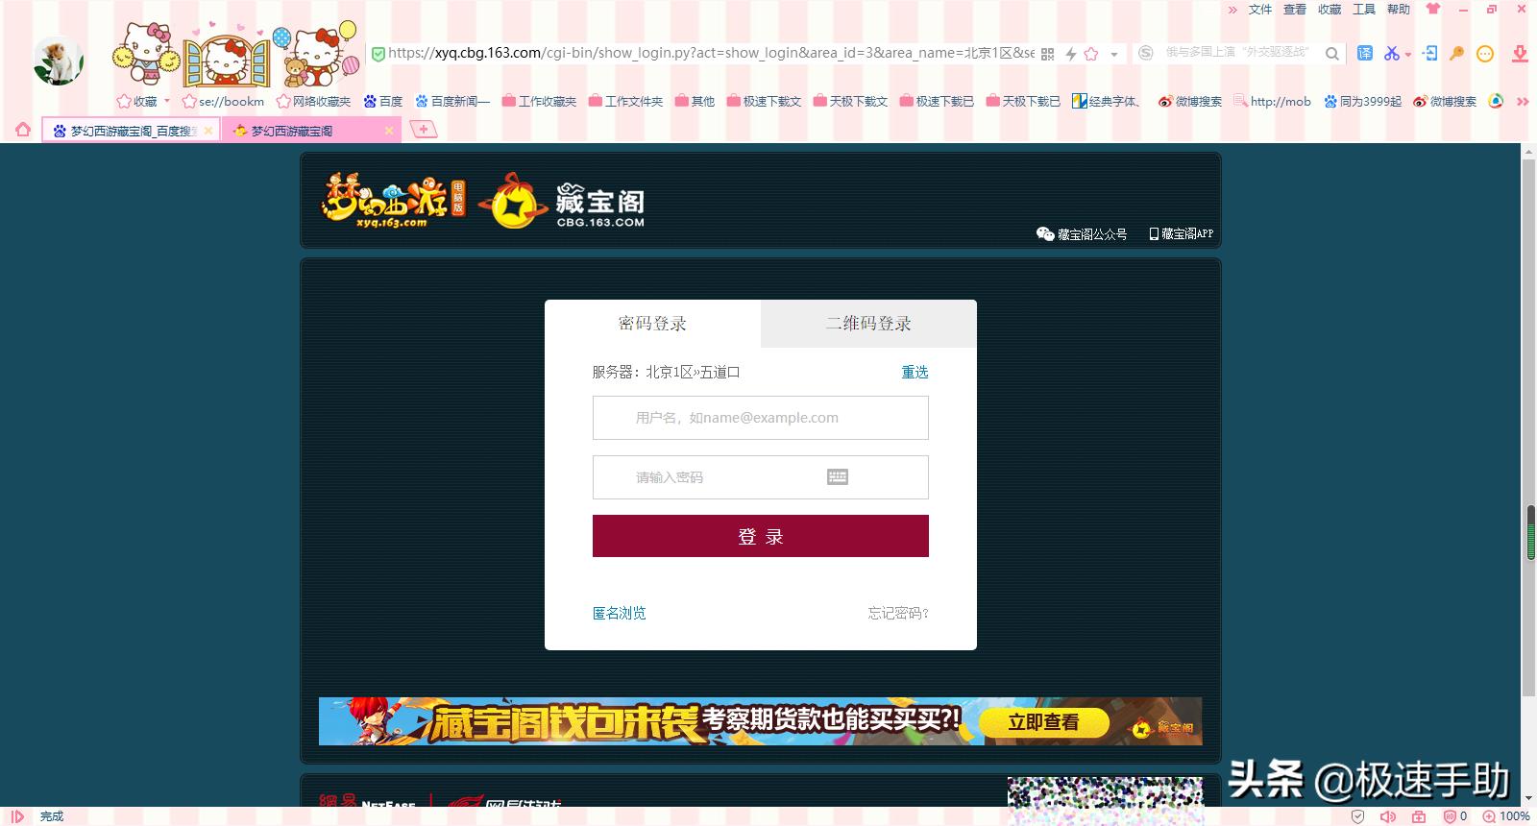Open the 网络收藏夹 bookmark
Viewport: 1537px width, 826px height.
[x=313, y=101]
